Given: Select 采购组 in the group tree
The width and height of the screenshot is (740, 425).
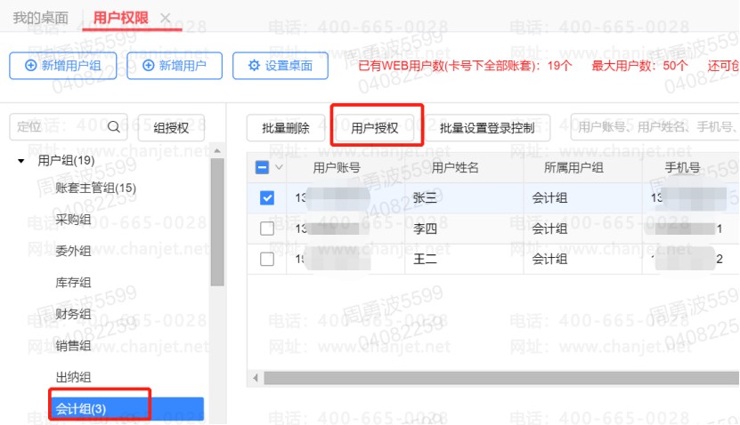Looking at the screenshot, I should (73, 219).
